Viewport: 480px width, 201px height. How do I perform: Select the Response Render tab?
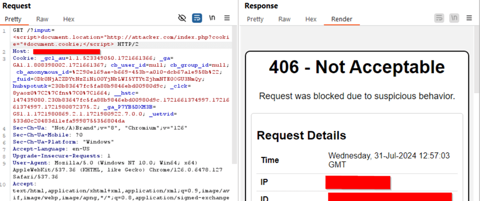(x=342, y=19)
